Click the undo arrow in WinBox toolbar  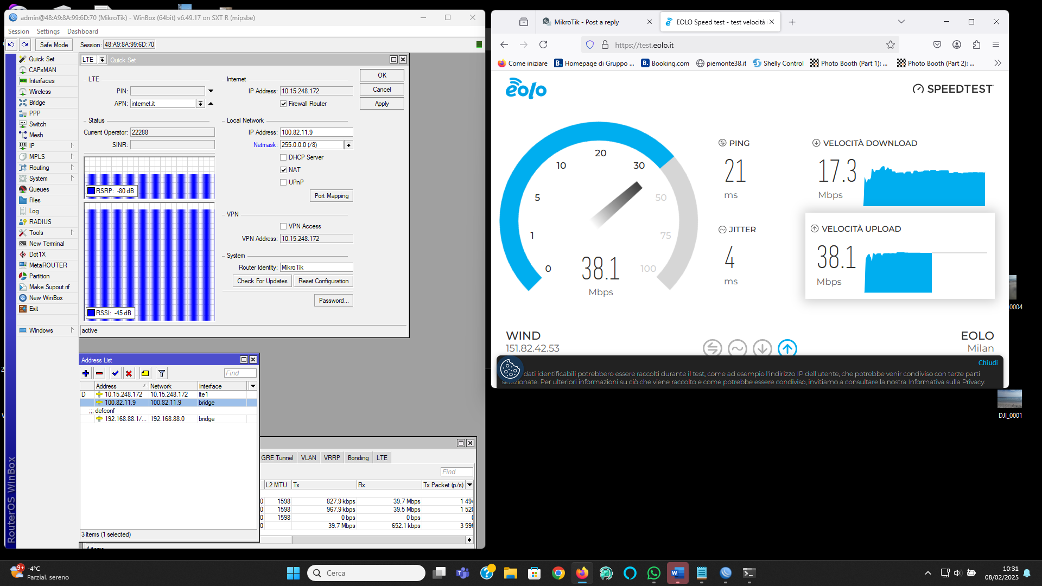click(x=11, y=44)
